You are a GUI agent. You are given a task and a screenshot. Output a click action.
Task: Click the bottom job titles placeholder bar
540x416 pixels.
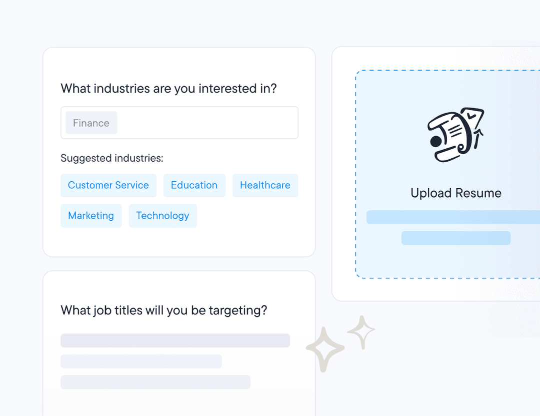tap(155, 382)
